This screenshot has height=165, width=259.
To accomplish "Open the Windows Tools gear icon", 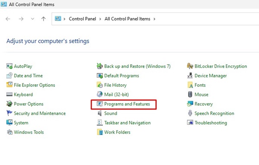I will (9, 132).
